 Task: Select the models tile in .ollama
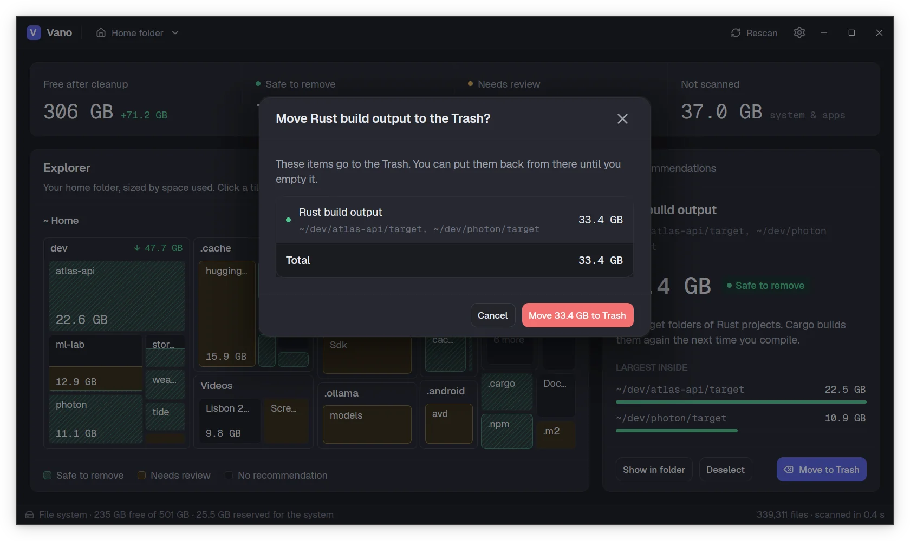pos(367,424)
